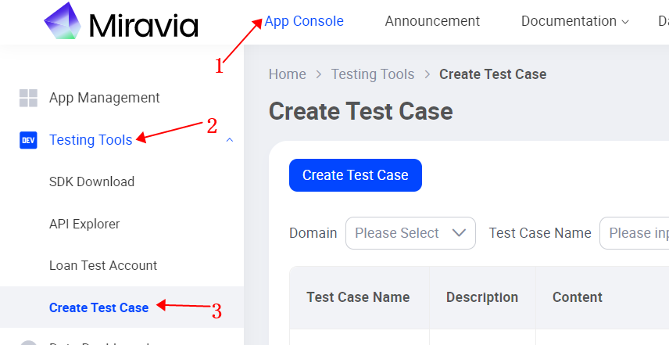This screenshot has width=669, height=345.
Task: Select Loan Test Account sidebar item
Action: (103, 265)
